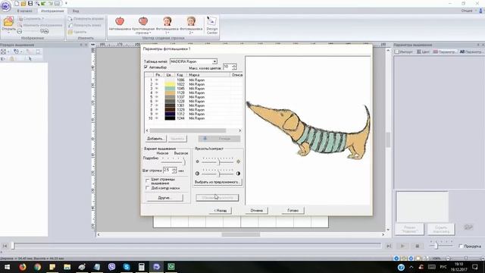Click the Готово button

coord(293,211)
